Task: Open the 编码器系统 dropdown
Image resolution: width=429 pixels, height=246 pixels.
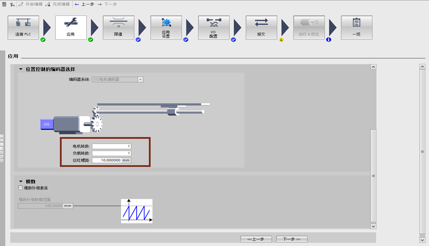Action: click(x=140, y=80)
